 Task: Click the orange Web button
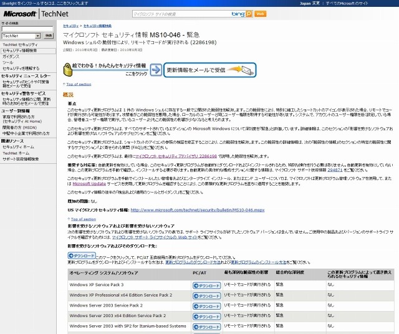(x=261, y=14)
